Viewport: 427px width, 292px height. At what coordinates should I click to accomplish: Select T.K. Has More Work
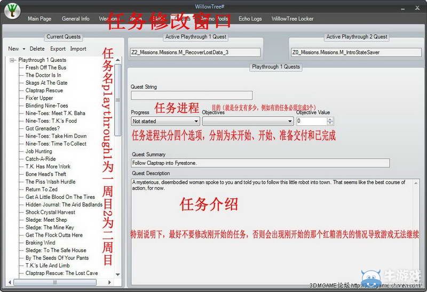point(48,166)
